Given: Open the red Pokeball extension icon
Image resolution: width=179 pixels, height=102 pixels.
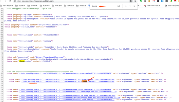Looking at the screenshot, I should click(x=175, y=1).
